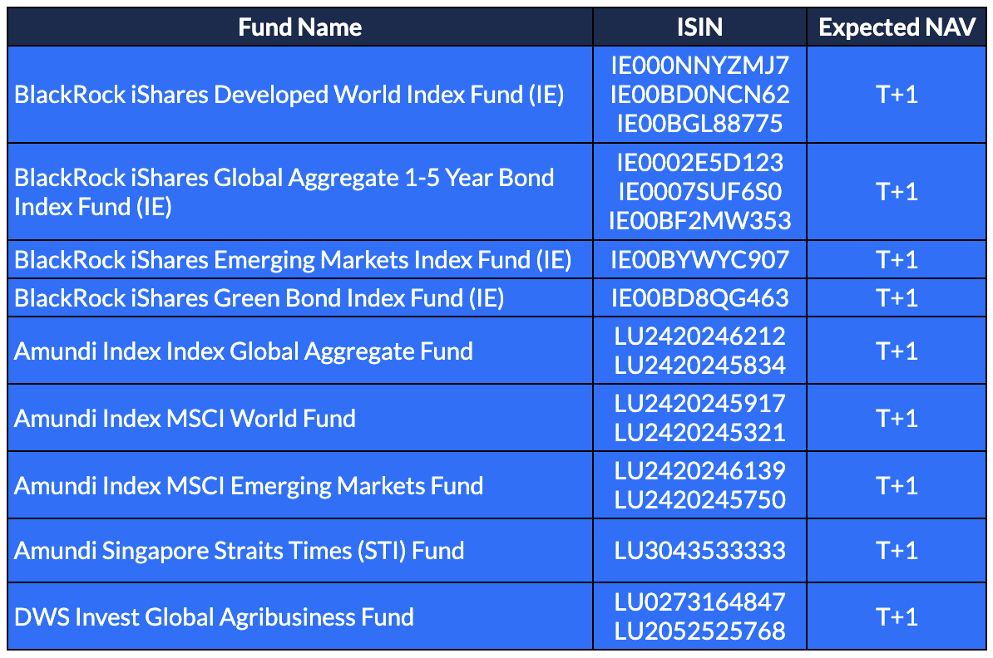This screenshot has width=993, height=658.
Task: Click Amundi Index MSCI Emerging Markets Fund
Action: point(249,485)
